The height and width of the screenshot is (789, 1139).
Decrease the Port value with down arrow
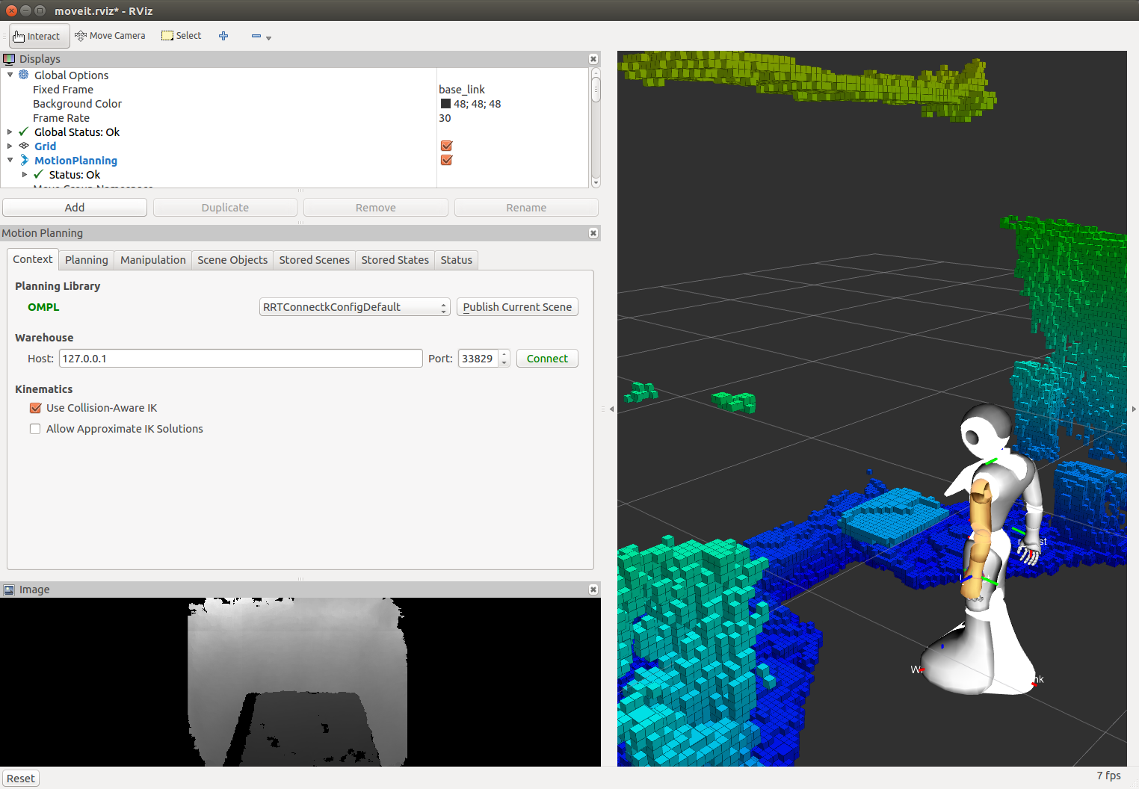[504, 363]
